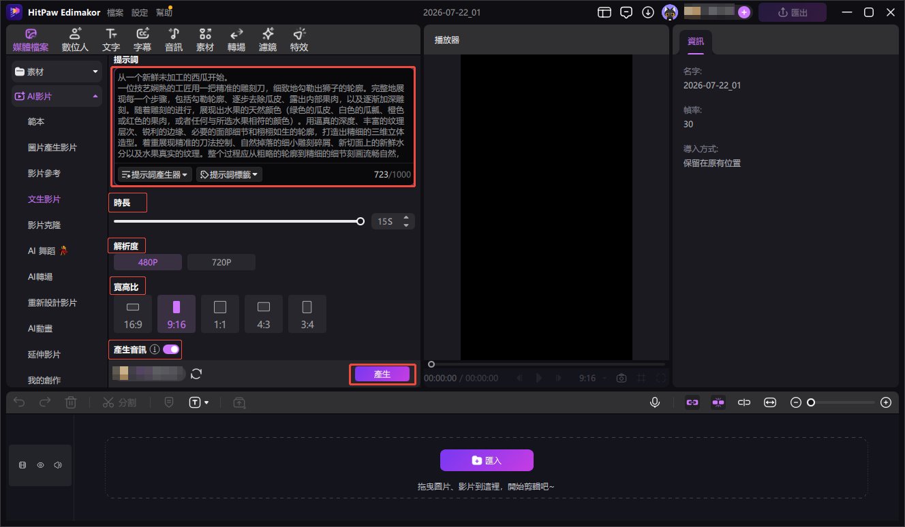The image size is (905, 527).
Task: Open the 特效 effects tab
Action: [x=299, y=40]
